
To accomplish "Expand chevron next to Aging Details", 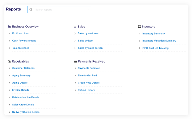I will click(9, 83).
